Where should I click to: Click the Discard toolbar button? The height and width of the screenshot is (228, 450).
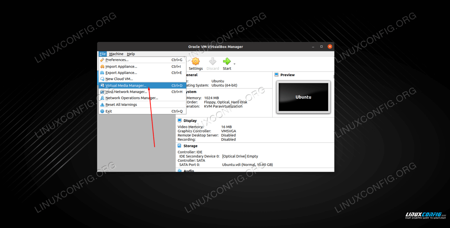(x=213, y=63)
